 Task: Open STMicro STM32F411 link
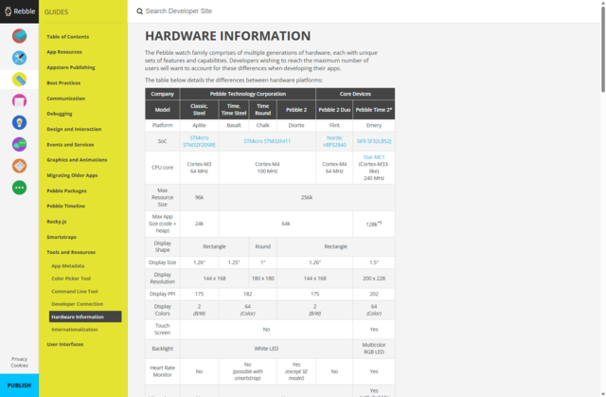tap(267, 141)
